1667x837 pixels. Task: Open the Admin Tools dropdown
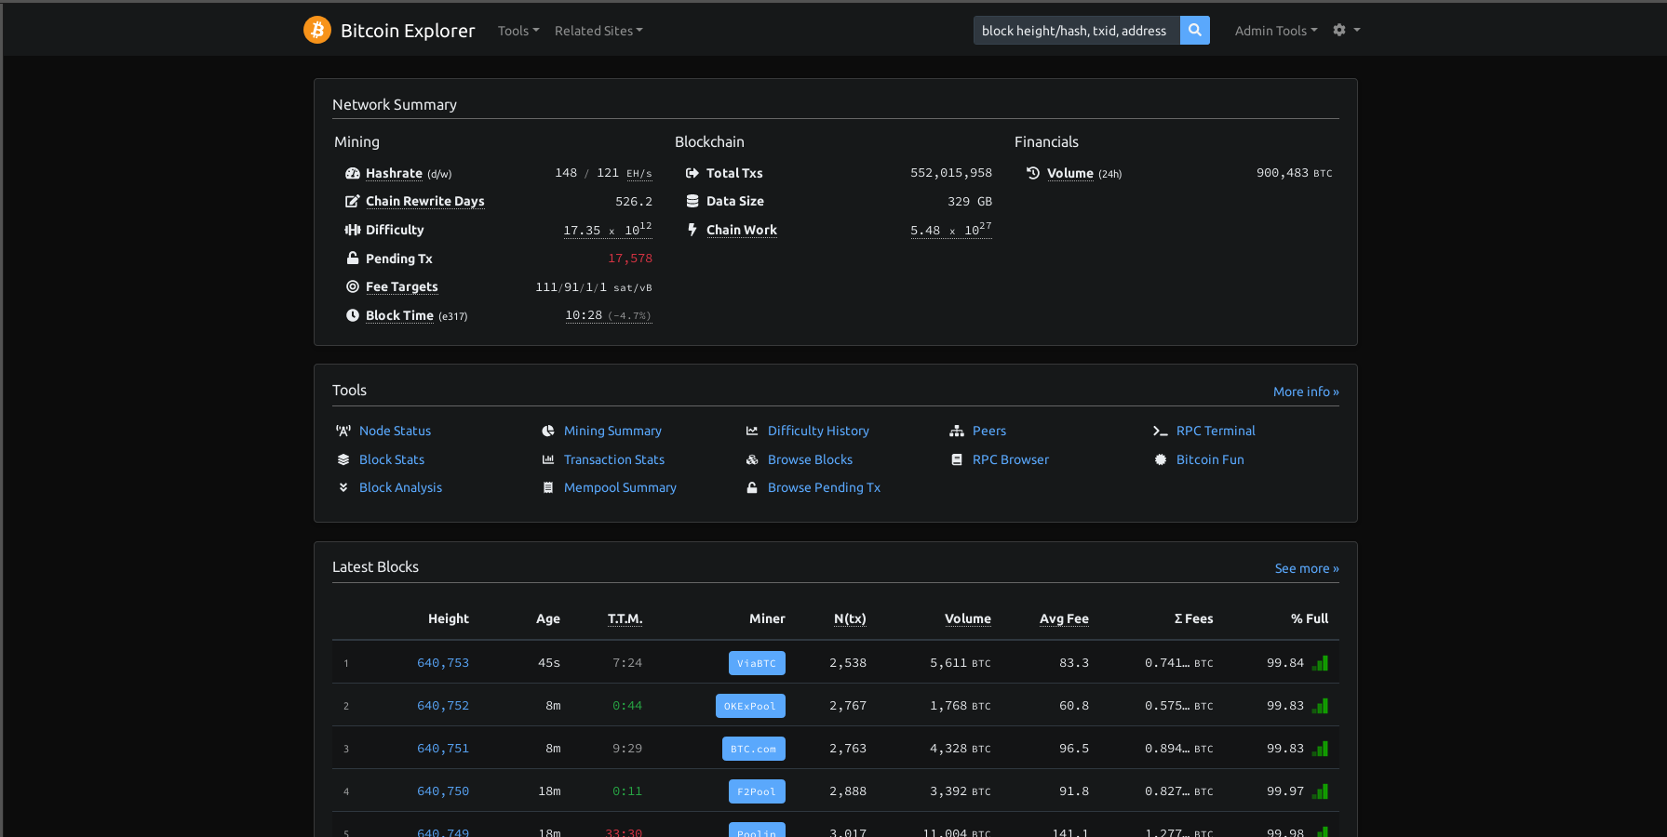coord(1276,31)
